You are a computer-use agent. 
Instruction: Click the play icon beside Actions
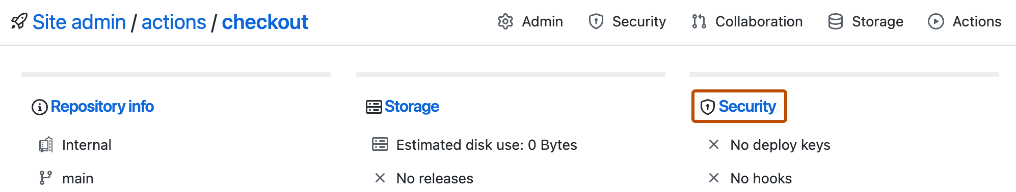[935, 22]
